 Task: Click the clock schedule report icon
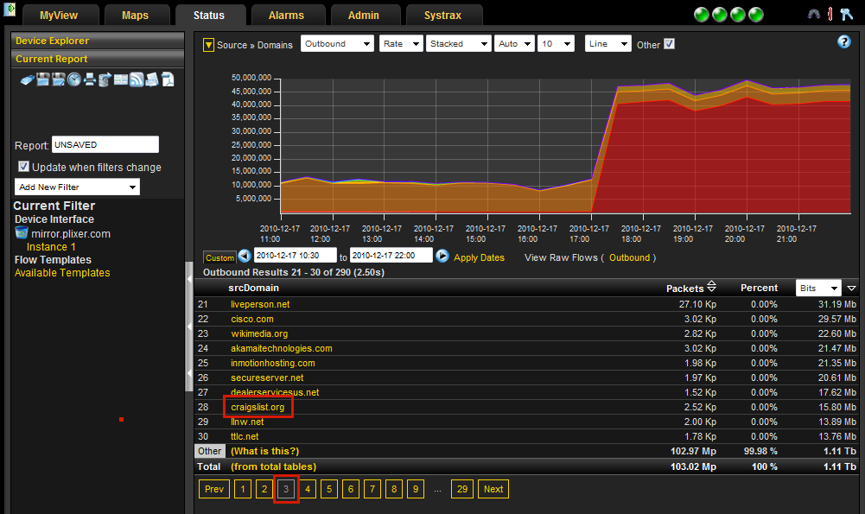pyautogui.click(x=74, y=80)
